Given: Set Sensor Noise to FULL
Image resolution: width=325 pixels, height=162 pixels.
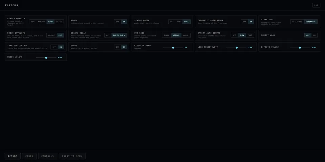Looking at the screenshot, I should click(186, 22).
